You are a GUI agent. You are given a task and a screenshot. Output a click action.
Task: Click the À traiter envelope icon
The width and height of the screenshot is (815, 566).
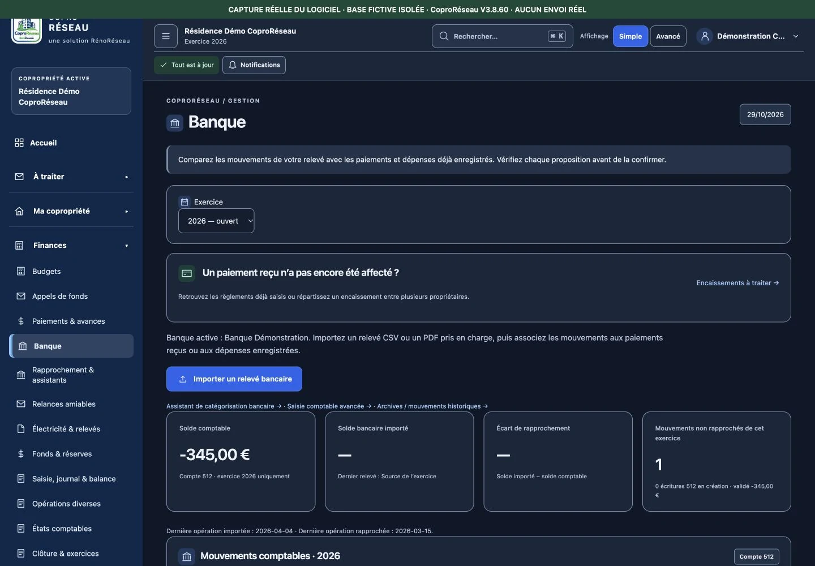coord(19,177)
